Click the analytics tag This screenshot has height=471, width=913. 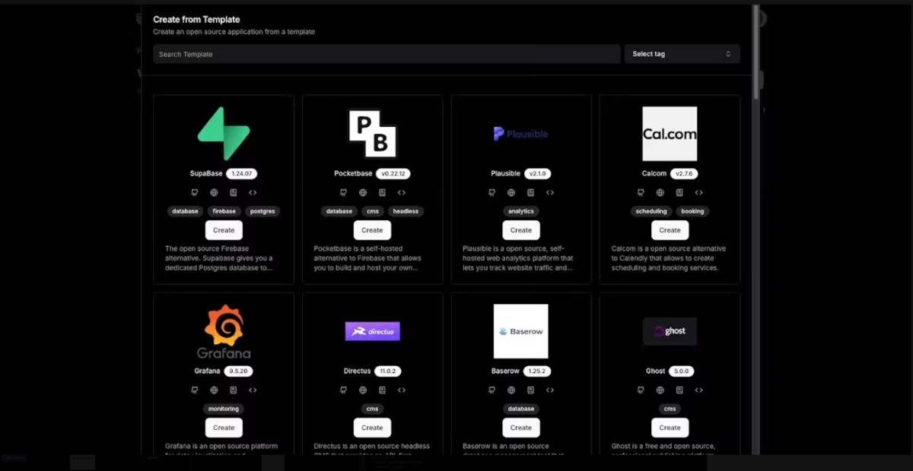521,211
